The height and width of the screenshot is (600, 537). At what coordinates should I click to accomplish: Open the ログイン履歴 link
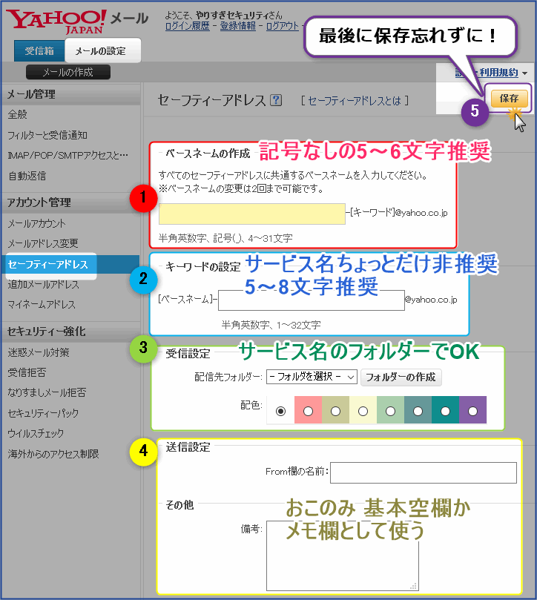(x=188, y=26)
